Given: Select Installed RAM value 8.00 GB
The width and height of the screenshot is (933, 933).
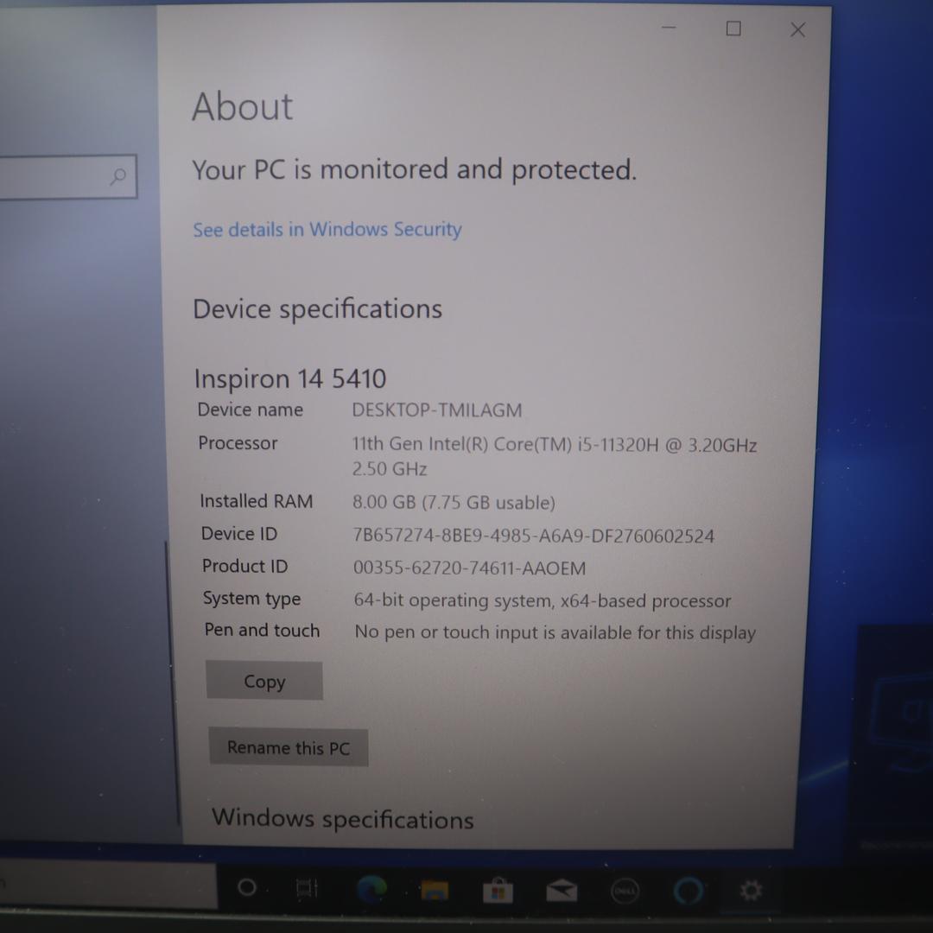Looking at the screenshot, I should click(x=454, y=502).
